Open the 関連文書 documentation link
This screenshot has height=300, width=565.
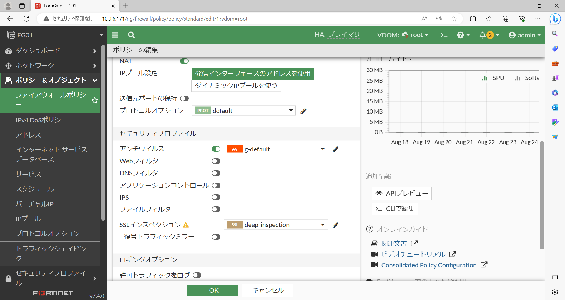(394, 243)
